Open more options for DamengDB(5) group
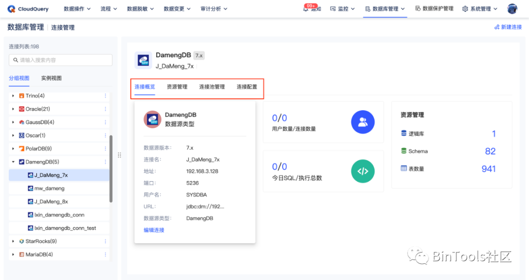The image size is (529, 280). [x=105, y=162]
